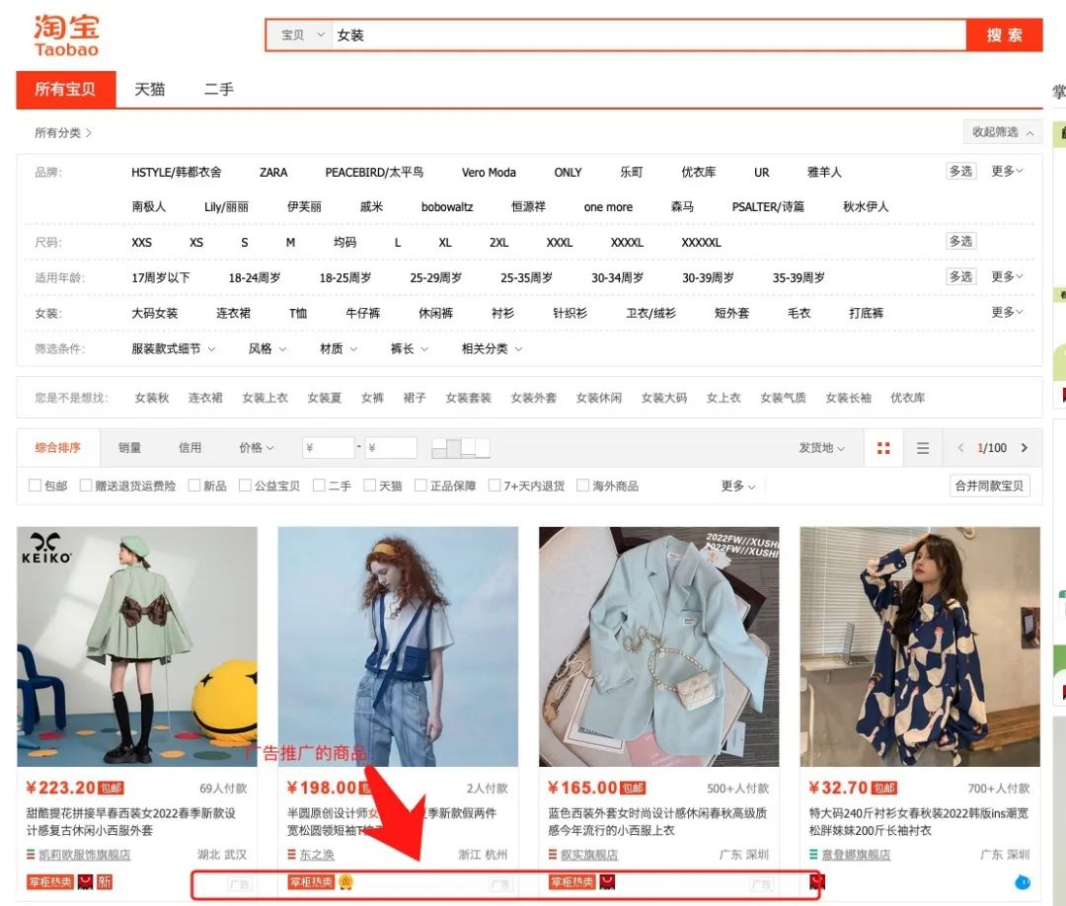Select the 天猫 tab

[x=150, y=89]
